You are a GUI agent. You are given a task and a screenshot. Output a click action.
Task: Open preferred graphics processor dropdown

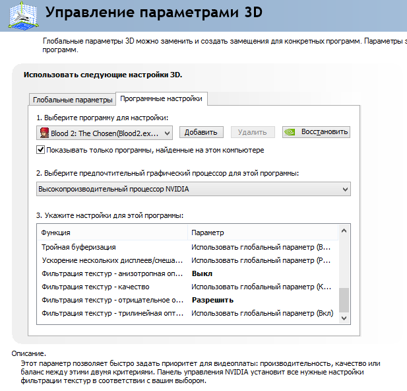193,189
